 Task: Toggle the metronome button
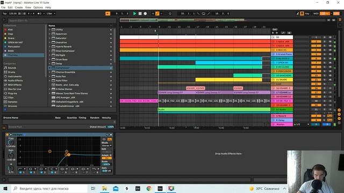click(x=39, y=13)
